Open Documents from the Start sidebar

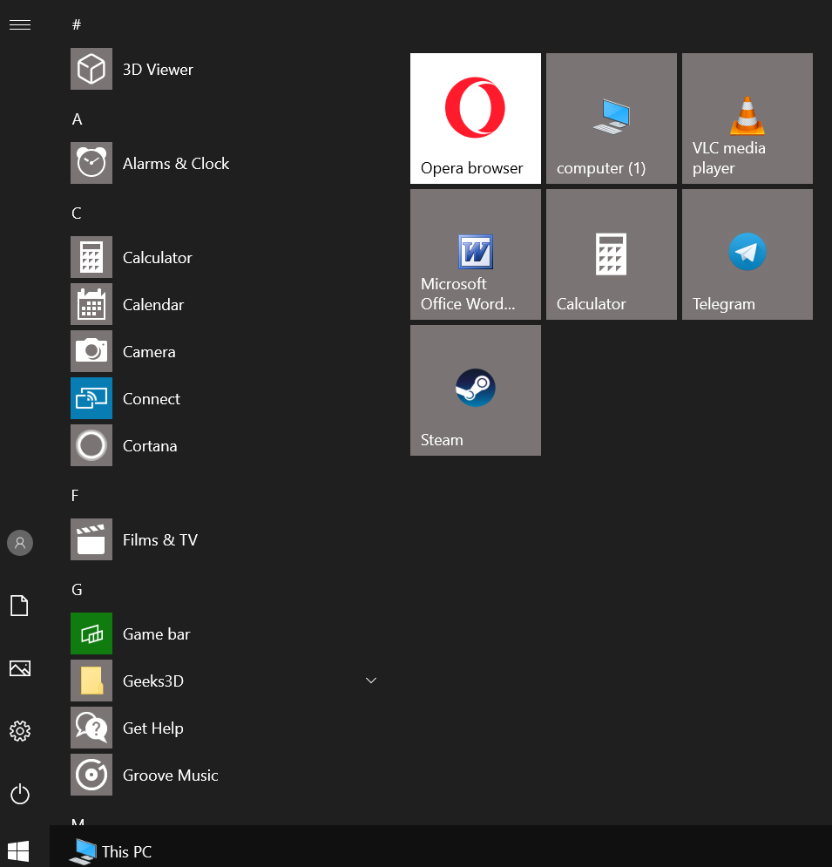click(20, 606)
